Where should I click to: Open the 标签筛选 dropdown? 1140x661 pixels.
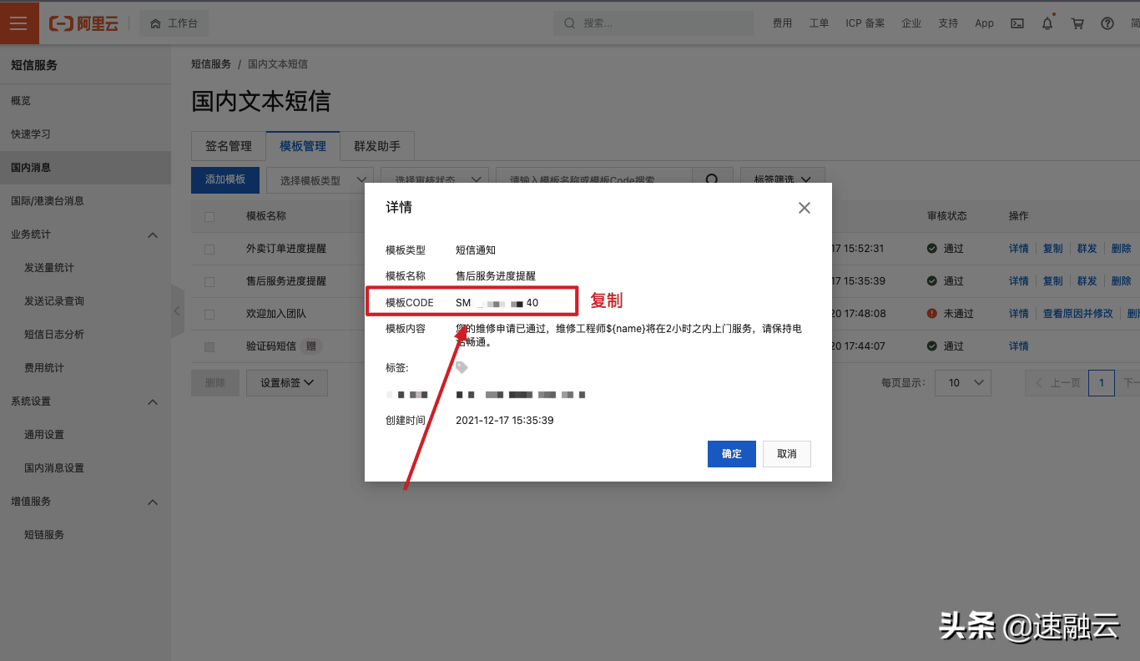[783, 179]
